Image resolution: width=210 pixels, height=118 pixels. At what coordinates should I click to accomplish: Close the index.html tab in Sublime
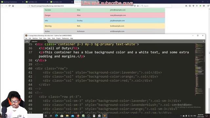[x=45, y=42]
